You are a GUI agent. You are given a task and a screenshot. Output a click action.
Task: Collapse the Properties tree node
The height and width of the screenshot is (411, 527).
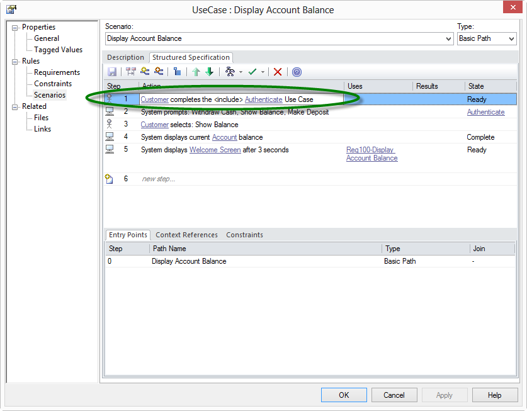(15, 27)
